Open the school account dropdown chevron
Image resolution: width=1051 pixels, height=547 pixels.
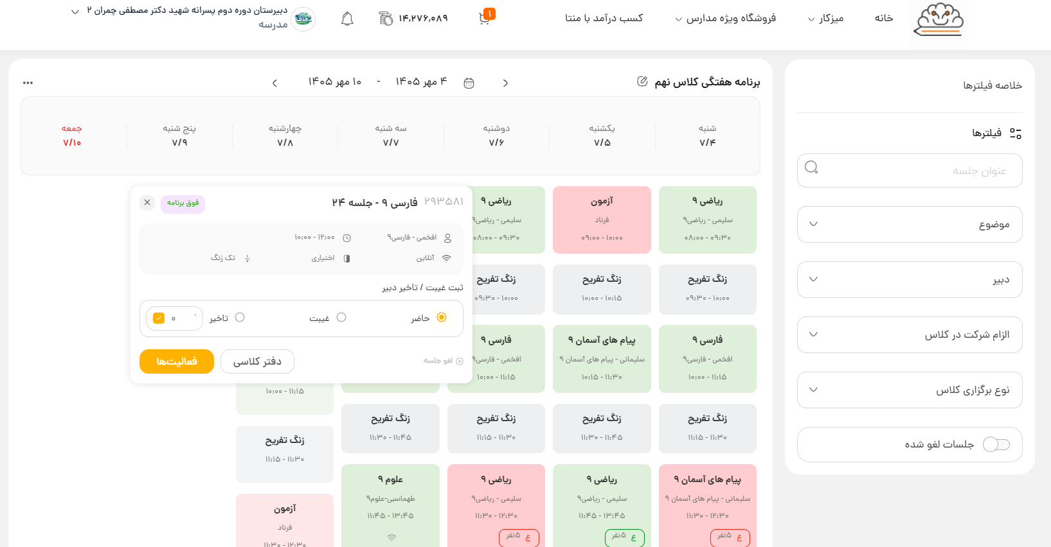tap(75, 12)
